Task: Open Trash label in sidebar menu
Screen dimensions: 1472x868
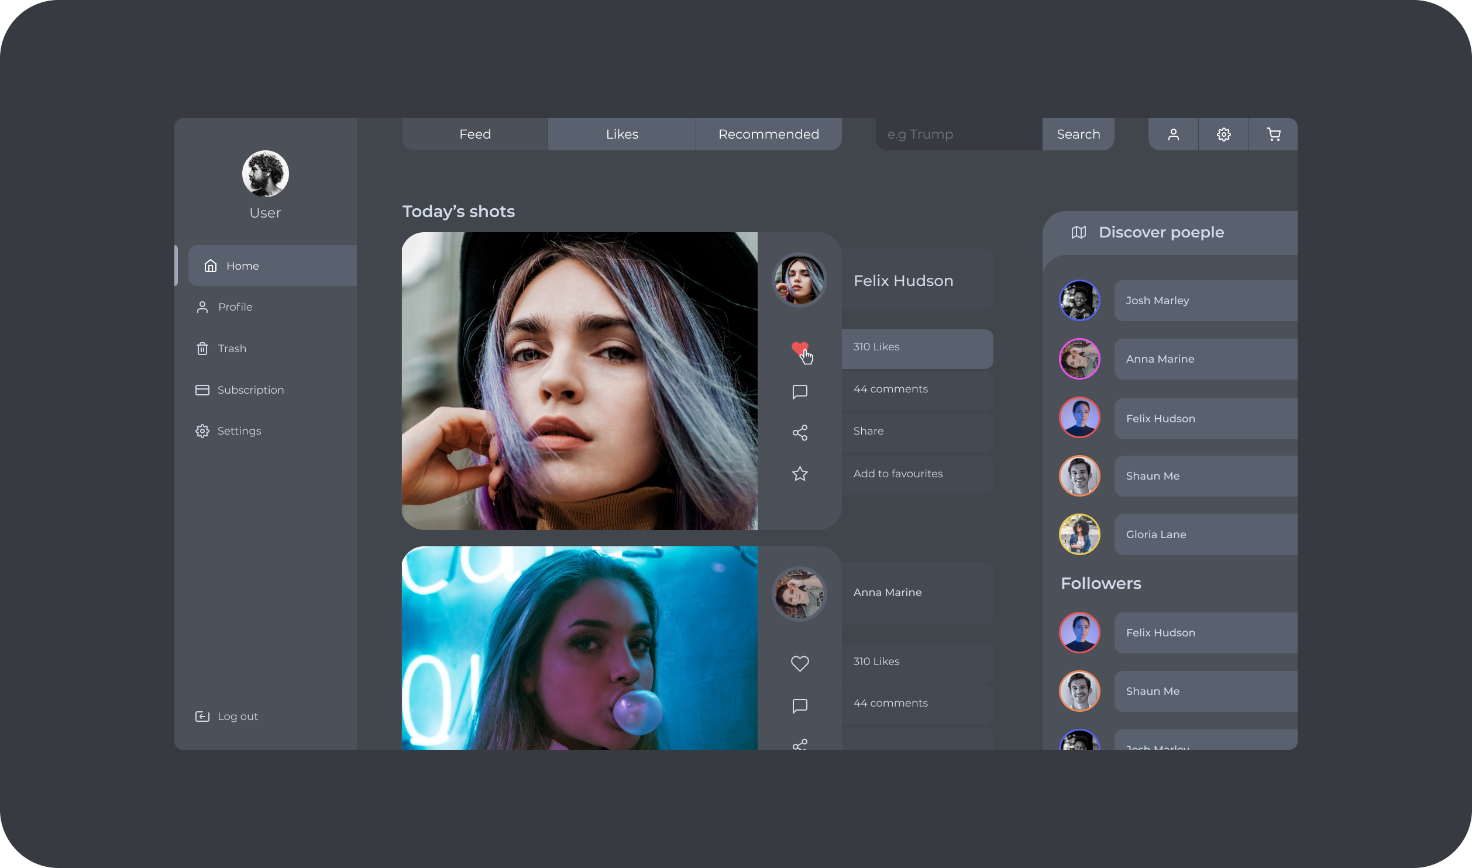Action: tap(232, 349)
